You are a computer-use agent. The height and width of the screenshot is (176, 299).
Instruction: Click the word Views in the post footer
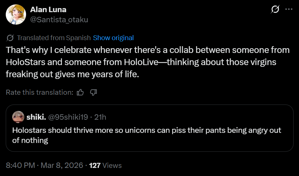point(112,166)
